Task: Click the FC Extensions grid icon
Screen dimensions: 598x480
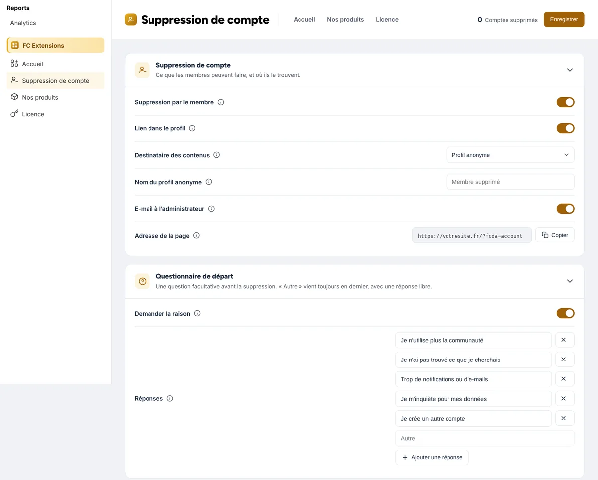Action: click(15, 45)
